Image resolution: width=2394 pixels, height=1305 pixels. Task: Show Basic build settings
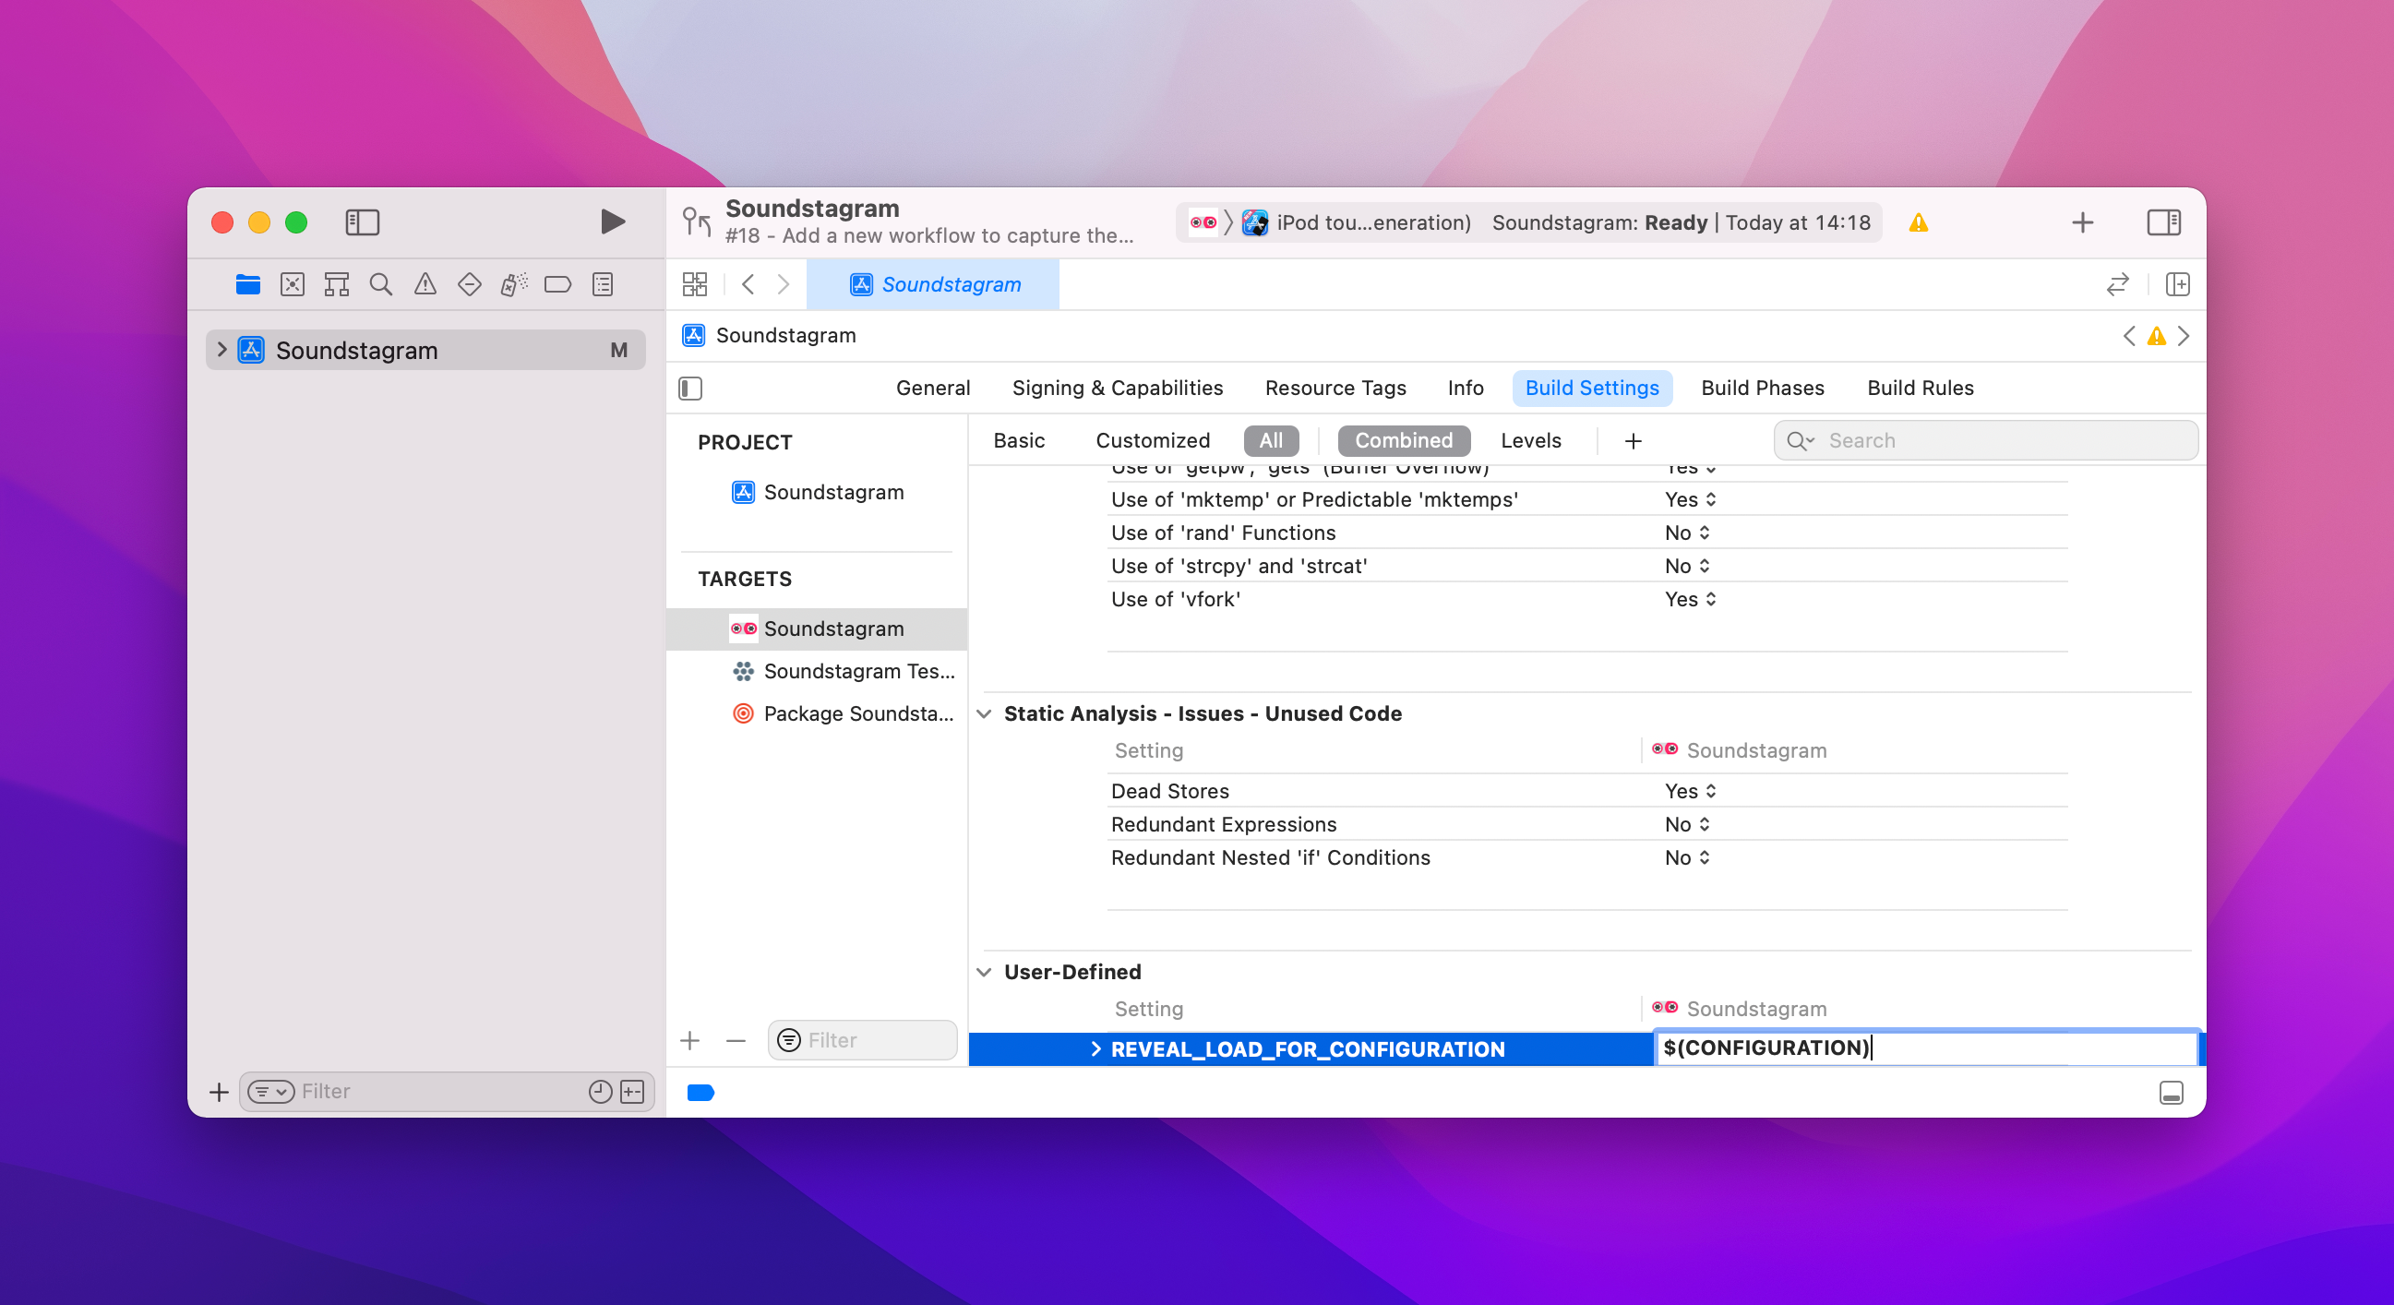click(1019, 440)
